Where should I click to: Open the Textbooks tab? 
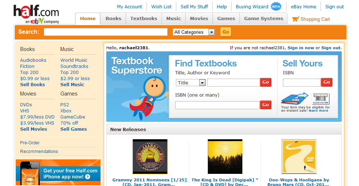pos(144,19)
